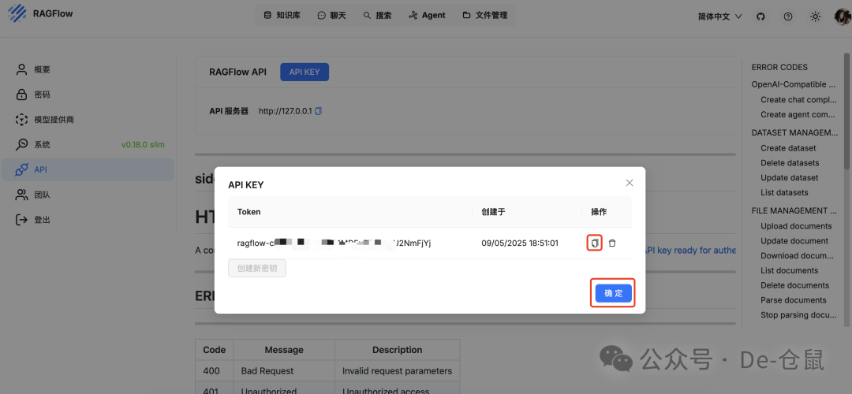
Task: Click the API plug icon
Action: pos(21,169)
